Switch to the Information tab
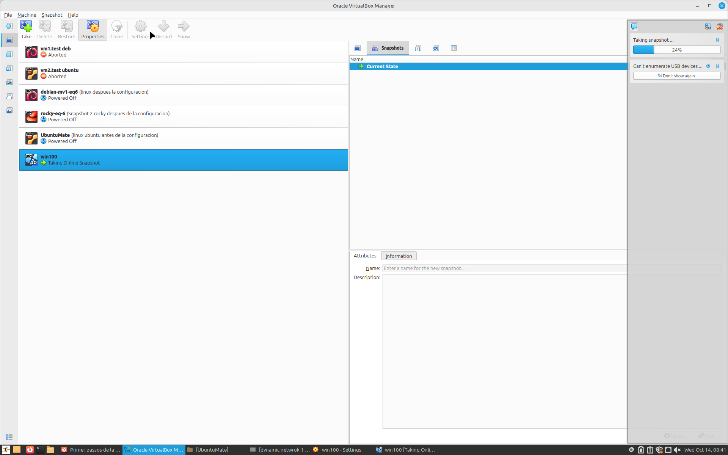The width and height of the screenshot is (728, 455). (399, 256)
